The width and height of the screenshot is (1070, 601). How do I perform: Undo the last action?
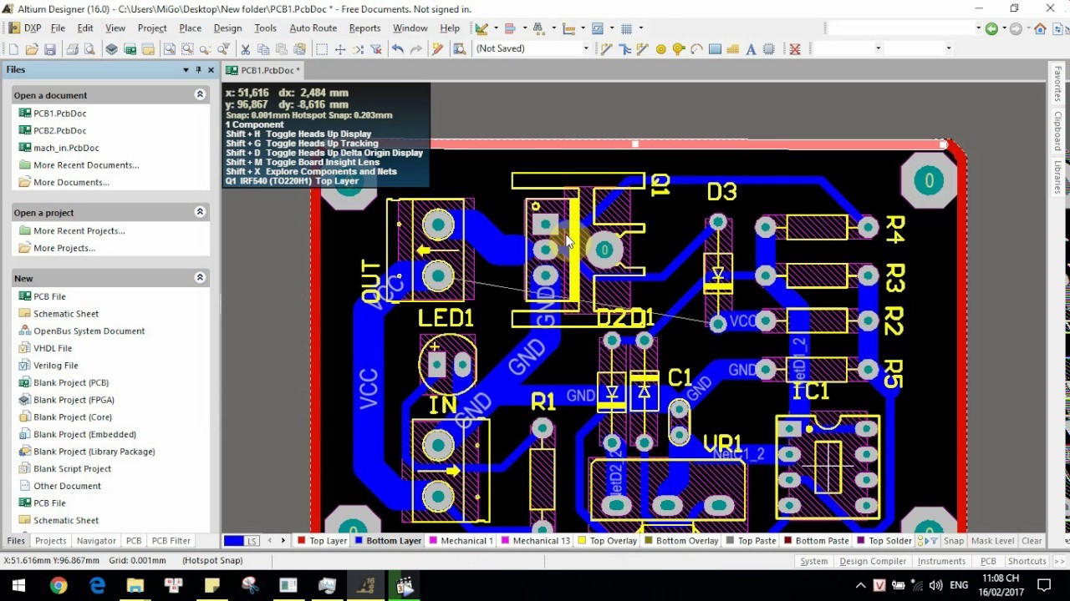[x=398, y=49]
